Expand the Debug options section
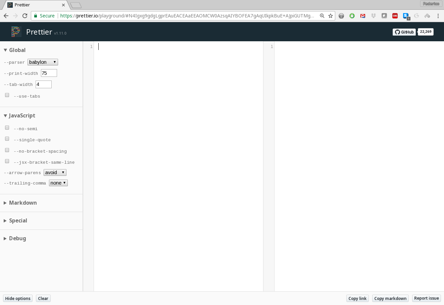Viewport: 444px width, 305px height. (15, 238)
